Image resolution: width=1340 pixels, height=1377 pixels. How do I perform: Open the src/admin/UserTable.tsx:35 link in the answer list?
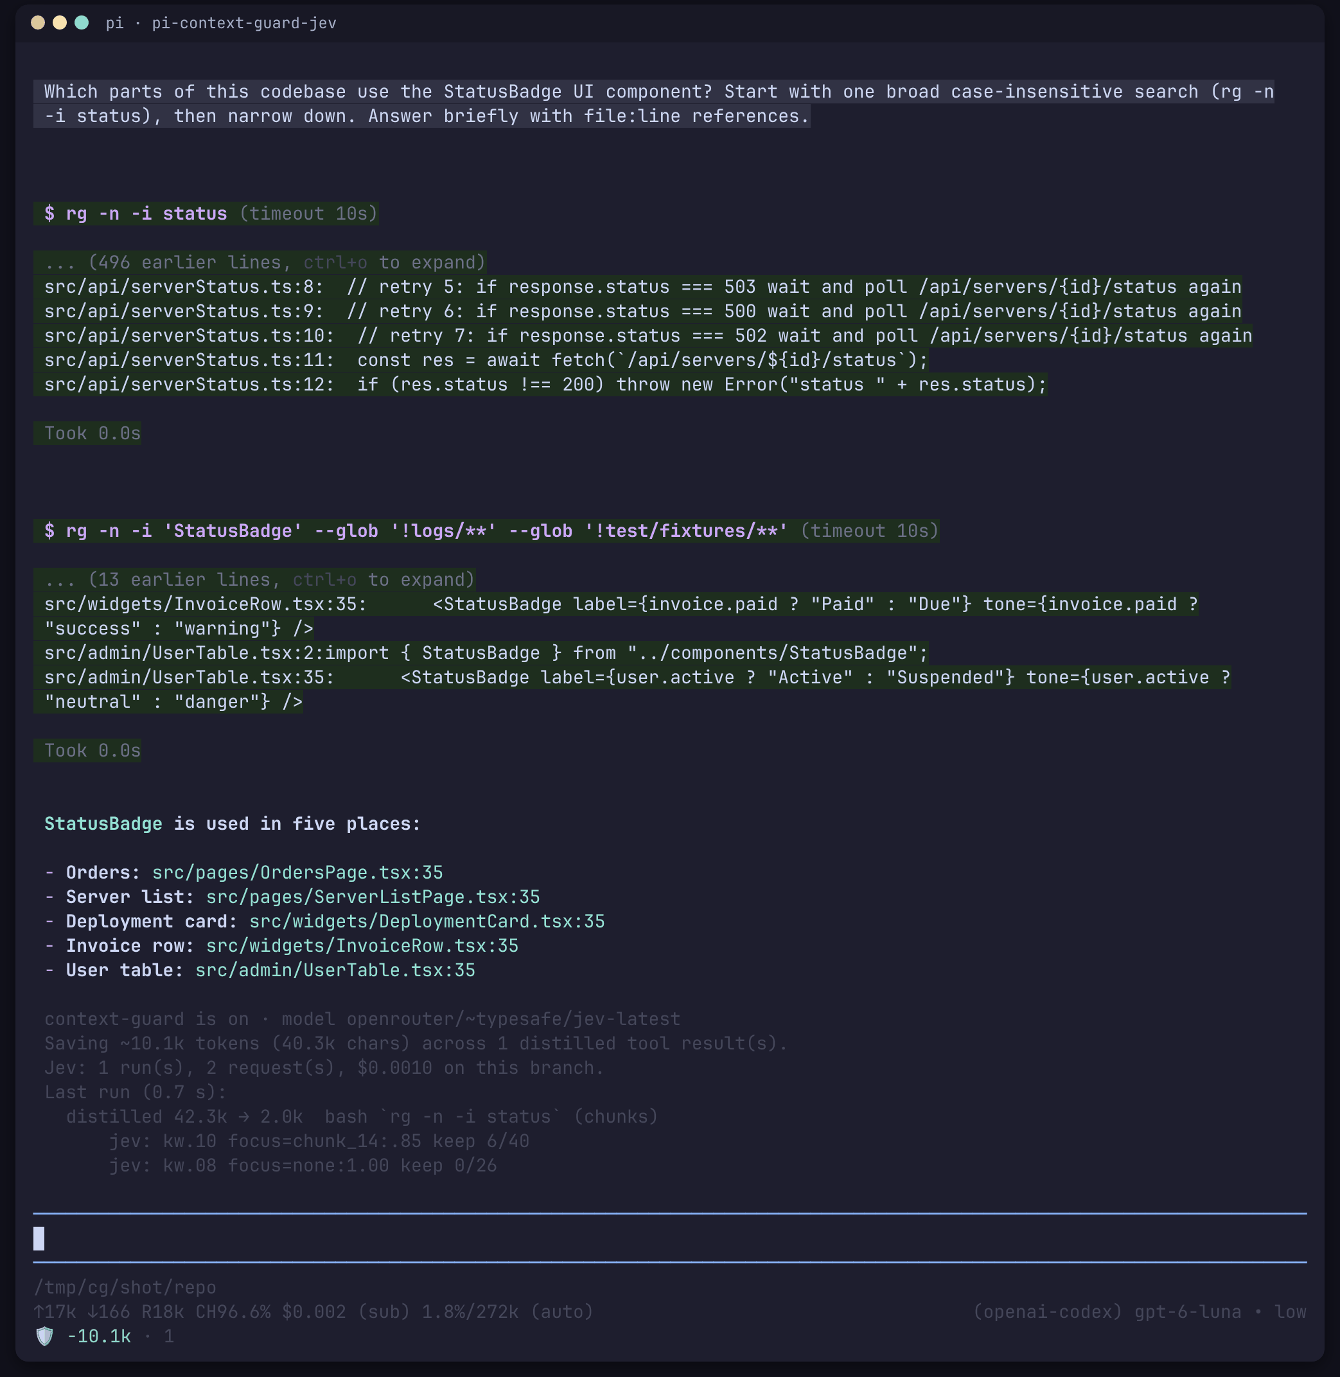click(335, 970)
